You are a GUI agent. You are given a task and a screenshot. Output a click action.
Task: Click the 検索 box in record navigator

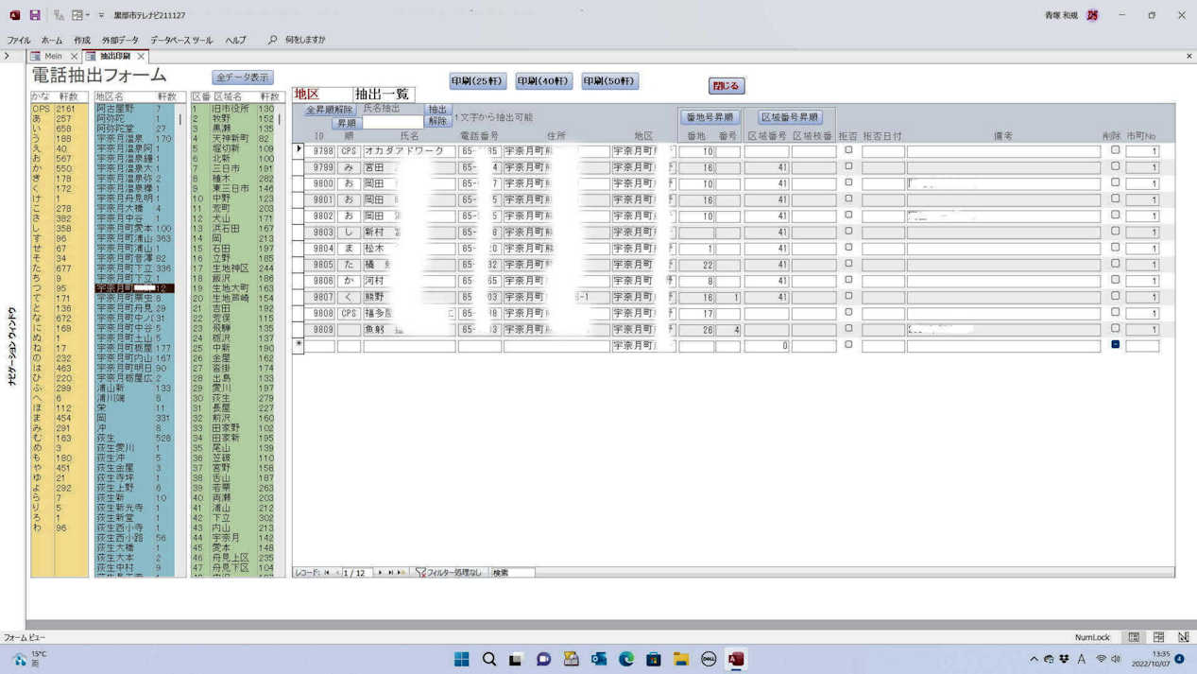click(512, 573)
